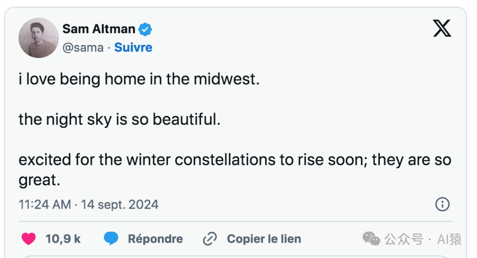Click the WeChat watermark icon
The height and width of the screenshot is (258, 477).
pyautogui.click(x=371, y=239)
